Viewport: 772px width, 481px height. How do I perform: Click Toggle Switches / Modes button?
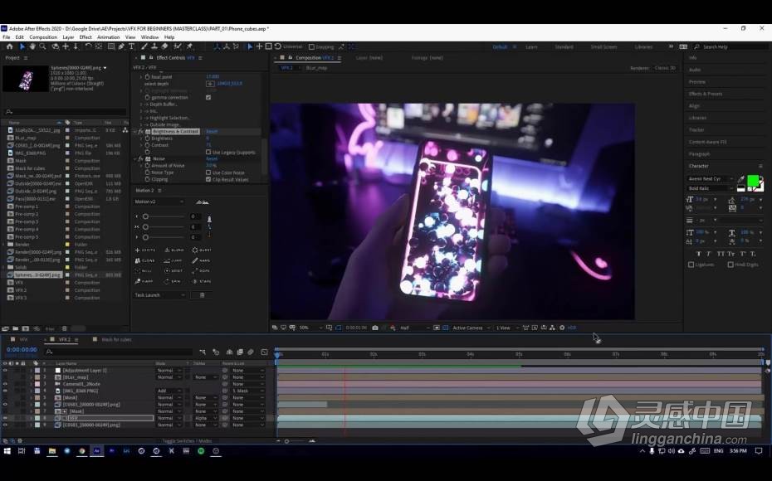(187, 440)
